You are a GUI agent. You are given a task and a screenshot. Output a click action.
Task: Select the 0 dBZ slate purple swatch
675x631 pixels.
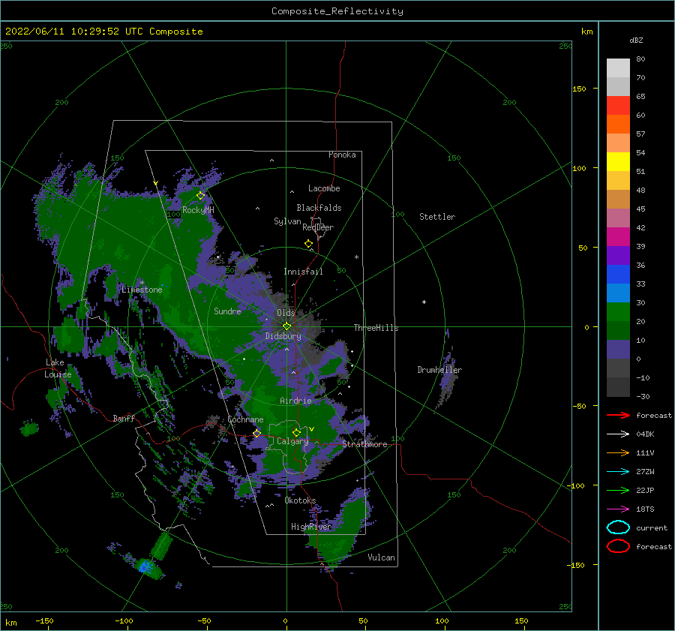(x=618, y=350)
